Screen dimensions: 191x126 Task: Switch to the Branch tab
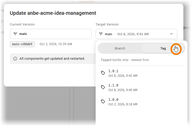pos(120,48)
